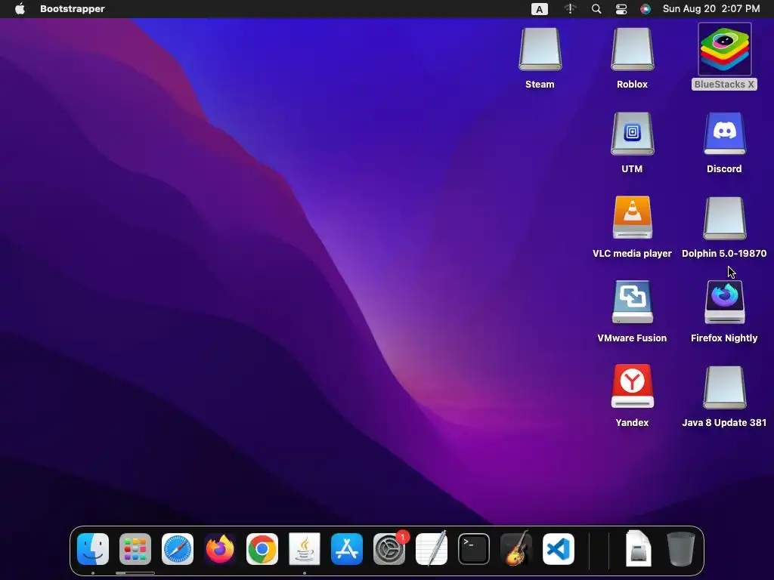Screen dimensions: 774x580
Task: Activate Siri from the menu bar
Action: coord(646,9)
